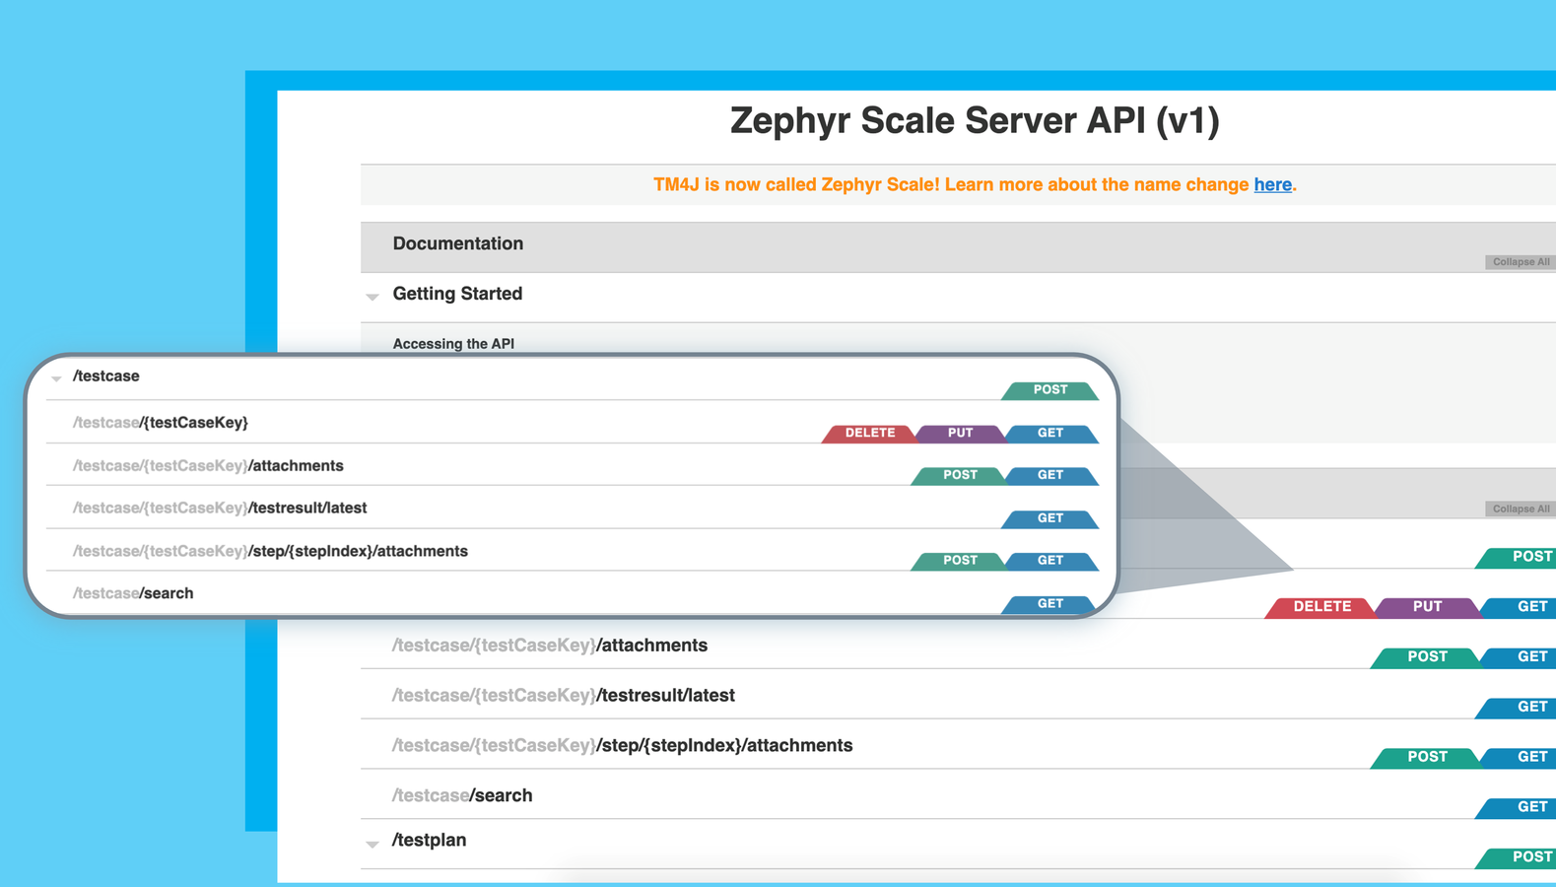Open main page step/{stepIndex}/attachments endpoint
This screenshot has height=887, width=1556.
pyautogui.click(x=623, y=746)
